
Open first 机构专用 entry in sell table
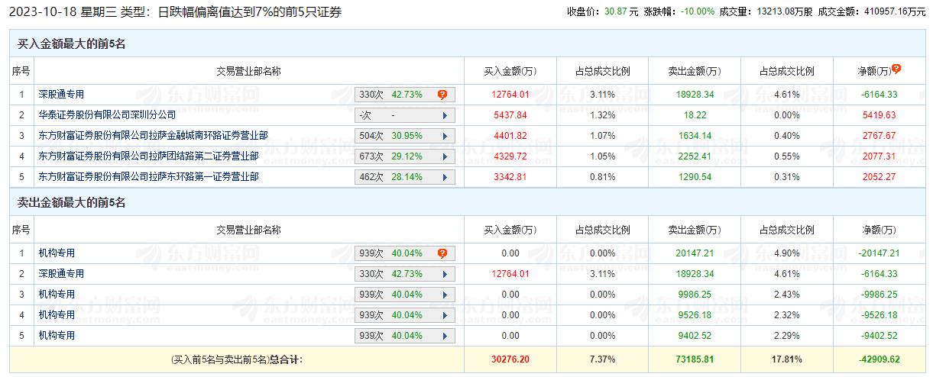[57, 253]
